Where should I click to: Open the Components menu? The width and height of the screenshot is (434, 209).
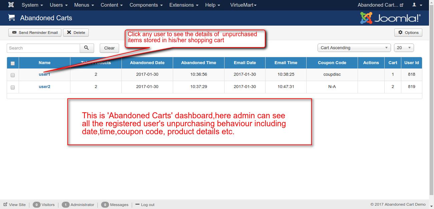146,5
